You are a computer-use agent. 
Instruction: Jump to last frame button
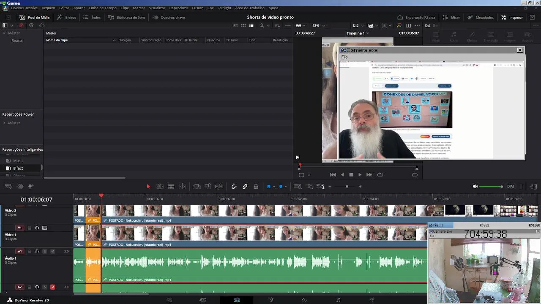tap(369, 174)
